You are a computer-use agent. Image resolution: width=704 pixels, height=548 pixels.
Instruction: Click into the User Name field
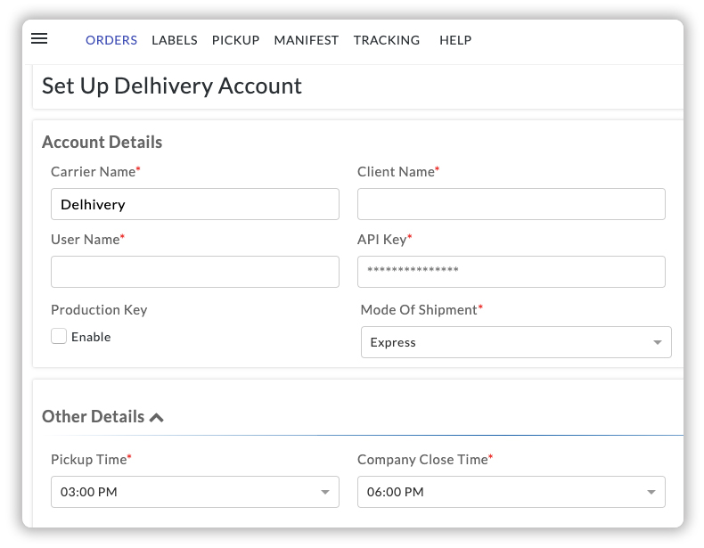pos(195,272)
